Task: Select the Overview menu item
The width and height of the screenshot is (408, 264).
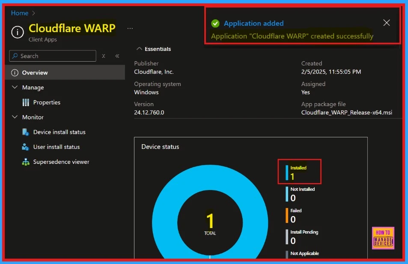Action: click(x=65, y=73)
